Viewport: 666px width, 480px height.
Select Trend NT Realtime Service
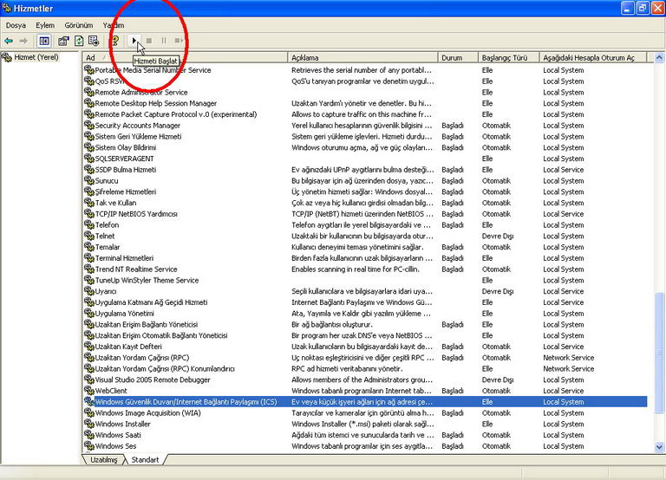click(x=365, y=269)
